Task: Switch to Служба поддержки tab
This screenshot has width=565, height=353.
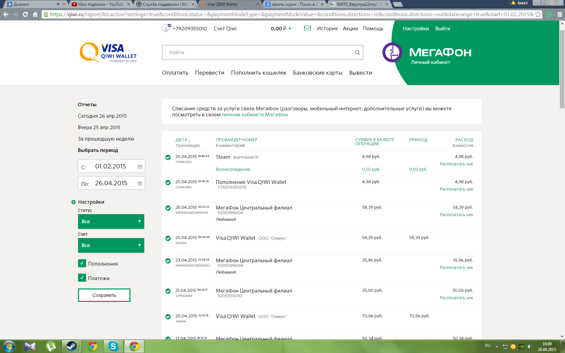Action: (165, 4)
